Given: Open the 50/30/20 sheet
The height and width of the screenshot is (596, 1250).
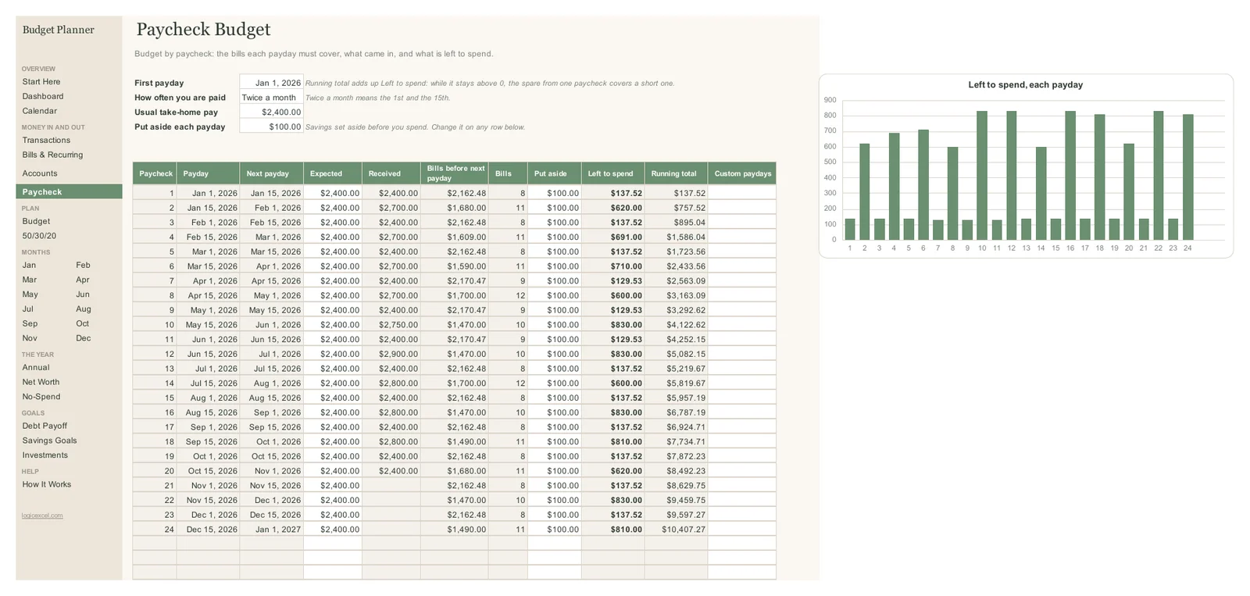Looking at the screenshot, I should (39, 236).
